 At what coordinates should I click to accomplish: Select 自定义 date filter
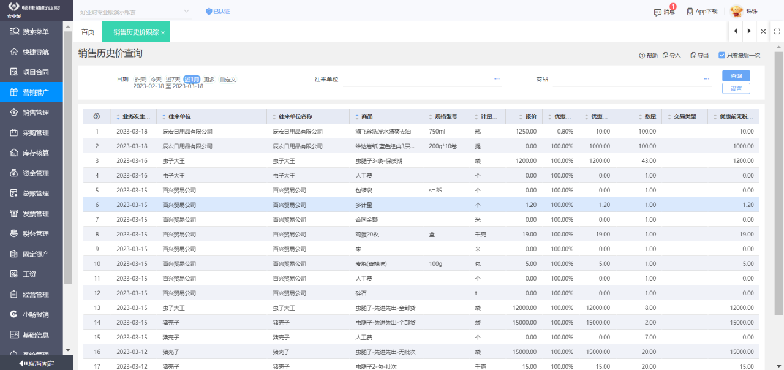click(x=228, y=80)
